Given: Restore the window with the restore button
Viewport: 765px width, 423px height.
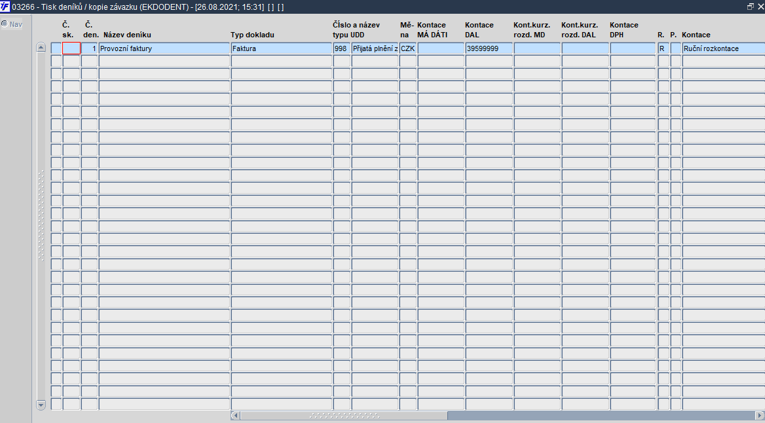Looking at the screenshot, I should [x=751, y=7].
